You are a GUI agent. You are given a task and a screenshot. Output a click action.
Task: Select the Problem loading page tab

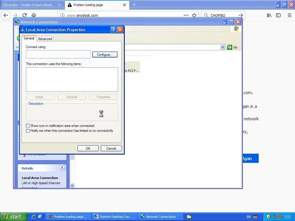(88, 5)
